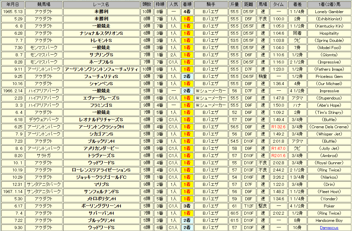Select the red R1:47.0 record time

click(278, 149)
